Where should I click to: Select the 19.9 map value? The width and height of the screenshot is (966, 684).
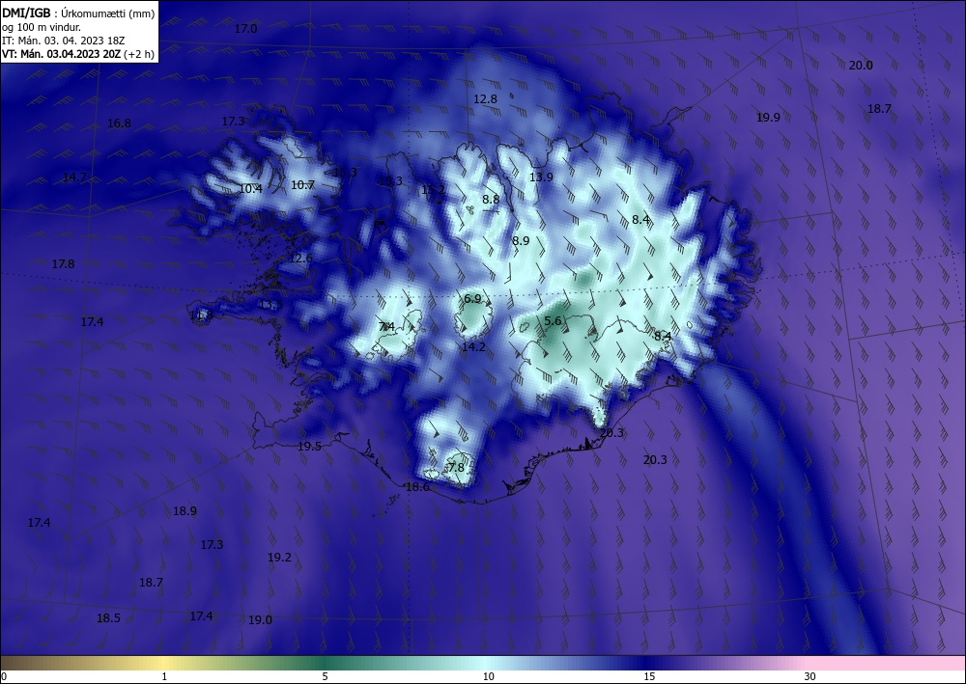click(x=768, y=118)
